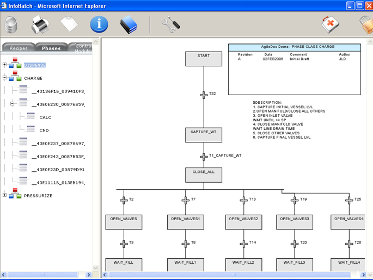Click the T25 transition cross symbol
This screenshot has height=280, width=373.
point(349,200)
